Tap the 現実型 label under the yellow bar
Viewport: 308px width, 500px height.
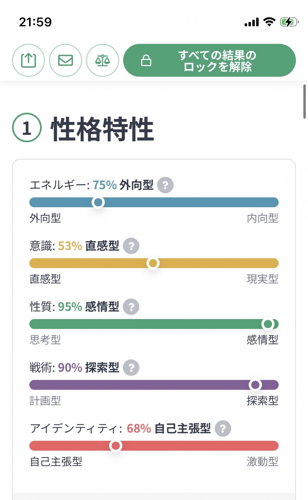pos(262,279)
